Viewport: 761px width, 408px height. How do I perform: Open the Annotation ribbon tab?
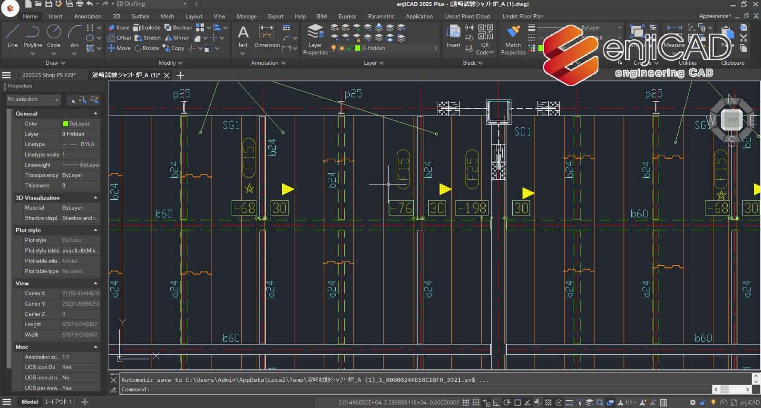pyautogui.click(x=88, y=16)
